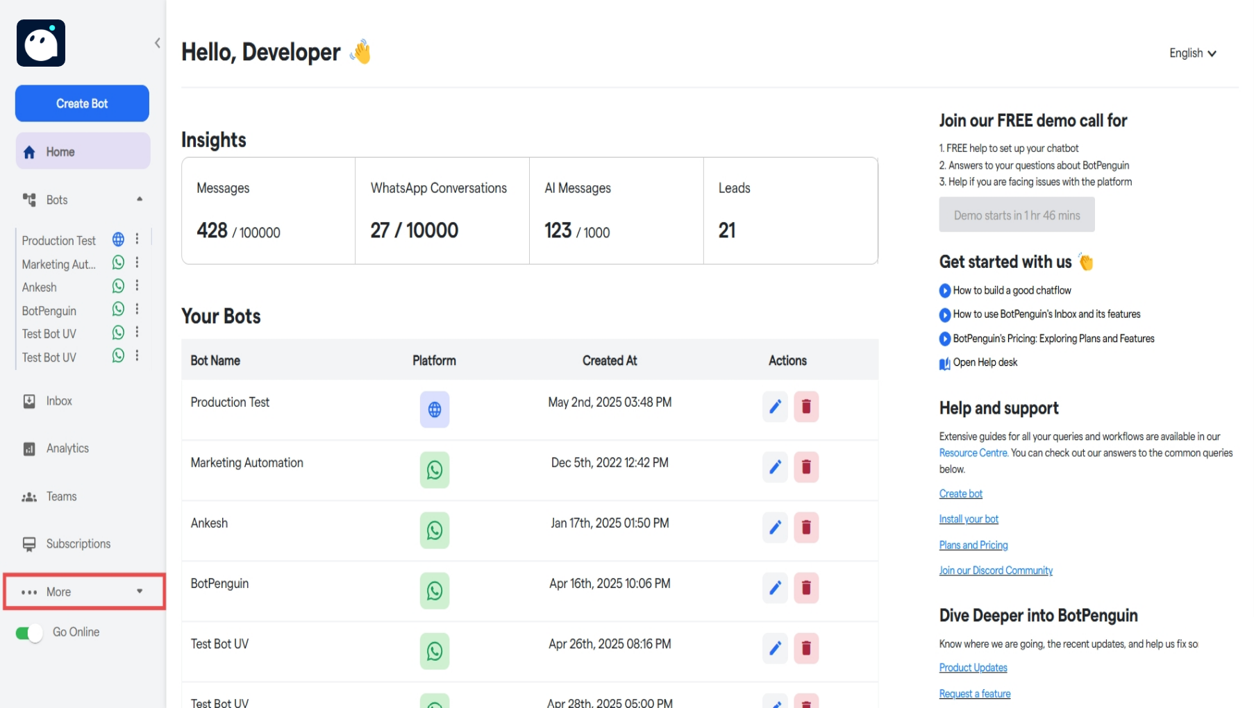Click the Created At column header
Viewport: 1254px width, 708px height.
coord(610,361)
